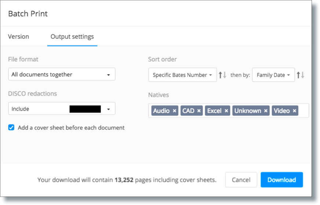Image resolution: width=320 pixels, height=205 pixels.
Task: Open the DISCO redactions Include dropdown
Action: (x=62, y=108)
